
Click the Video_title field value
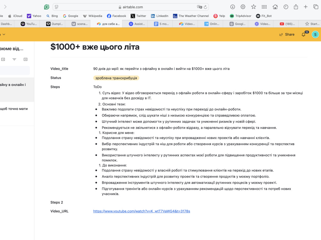(161, 69)
